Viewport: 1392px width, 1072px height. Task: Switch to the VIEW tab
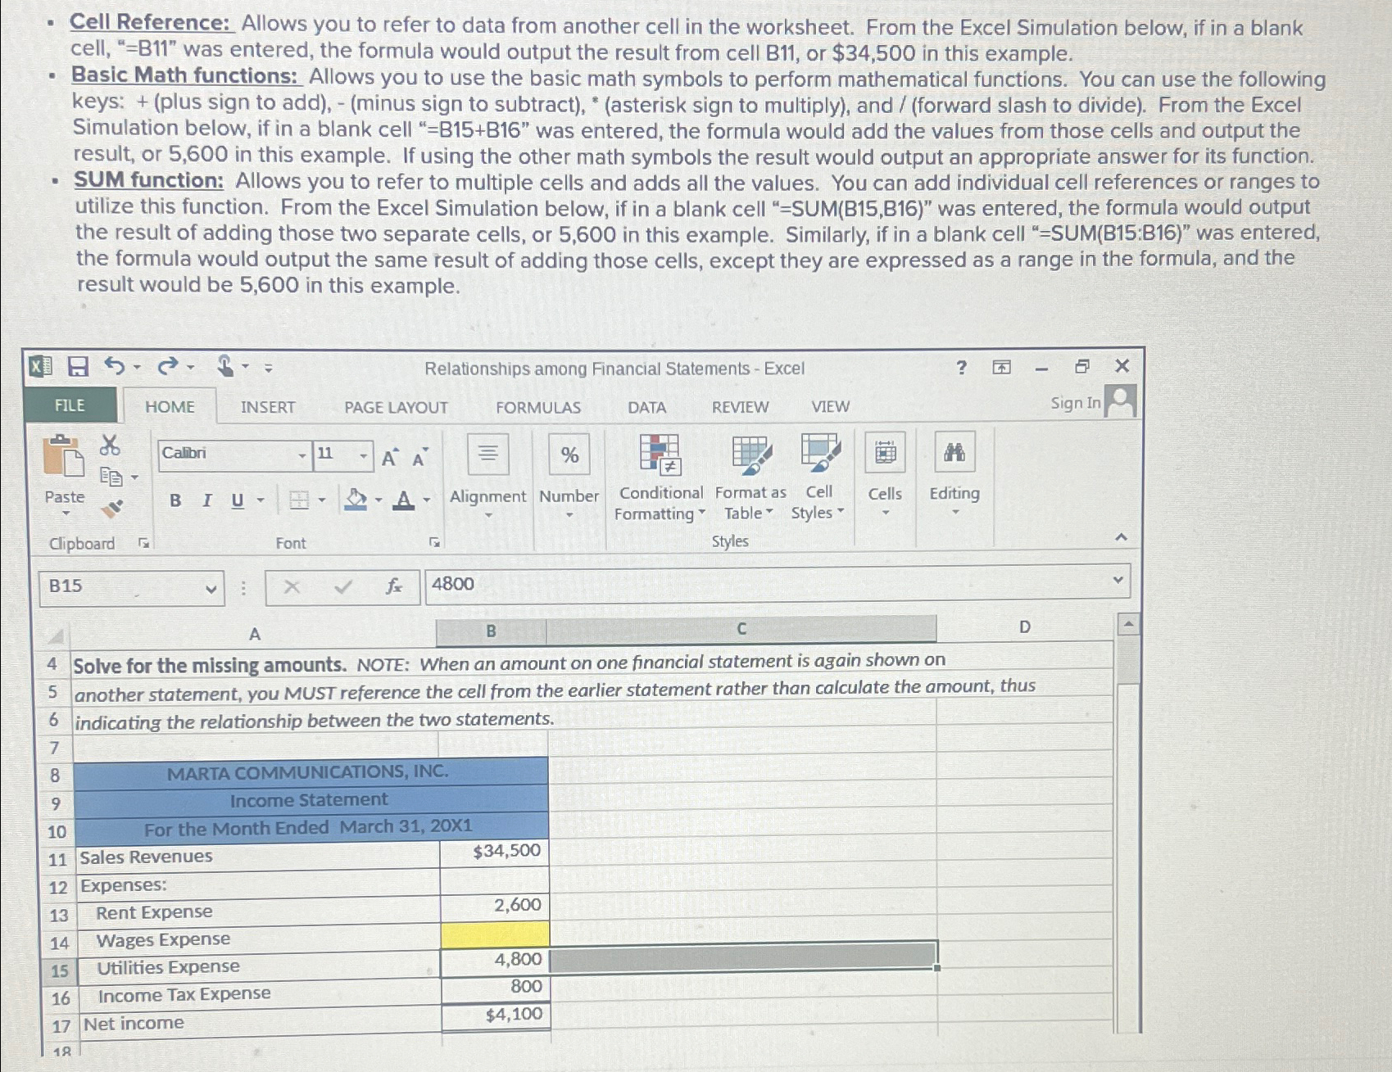pos(831,406)
